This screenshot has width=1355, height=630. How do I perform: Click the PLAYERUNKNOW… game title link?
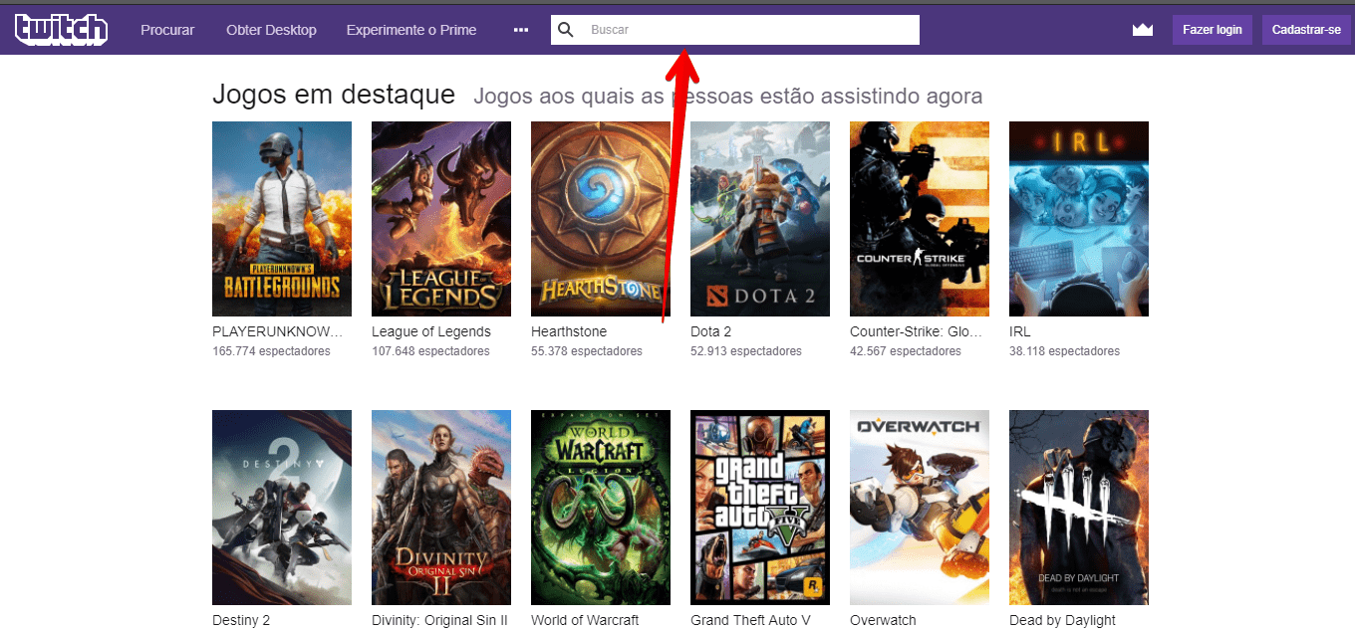point(277,331)
